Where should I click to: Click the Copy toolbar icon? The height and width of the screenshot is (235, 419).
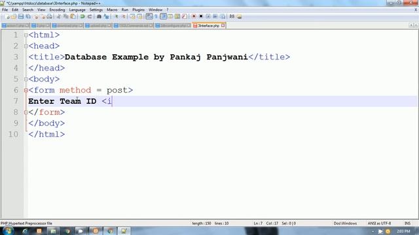click(x=65, y=16)
